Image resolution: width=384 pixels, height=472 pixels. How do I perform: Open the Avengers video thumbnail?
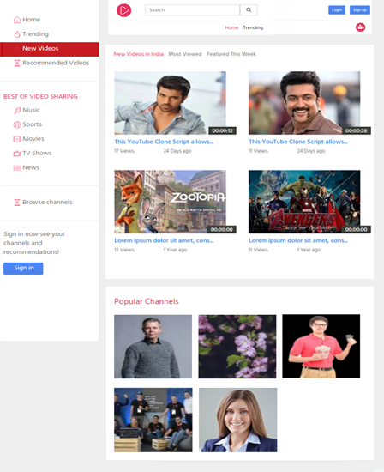304,202
